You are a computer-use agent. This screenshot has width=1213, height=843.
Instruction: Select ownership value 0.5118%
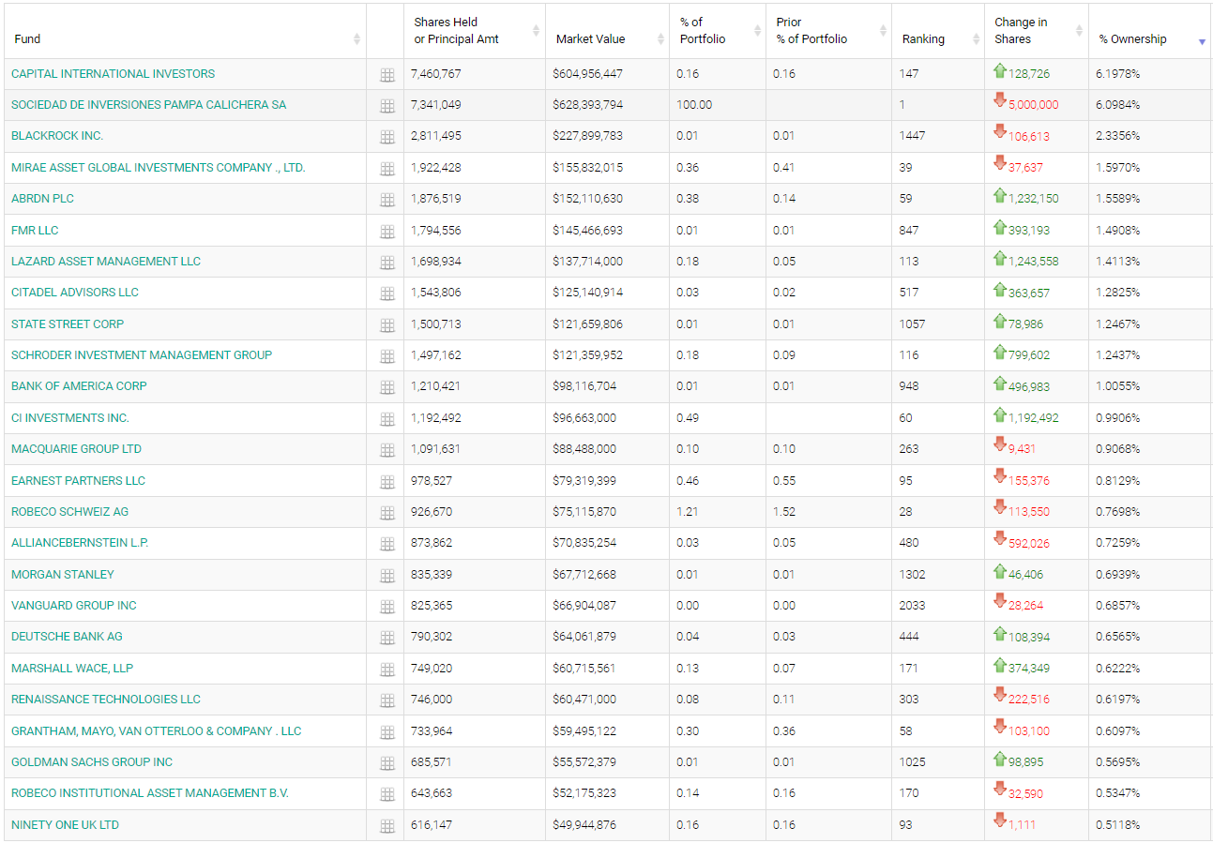pyautogui.click(x=1118, y=825)
